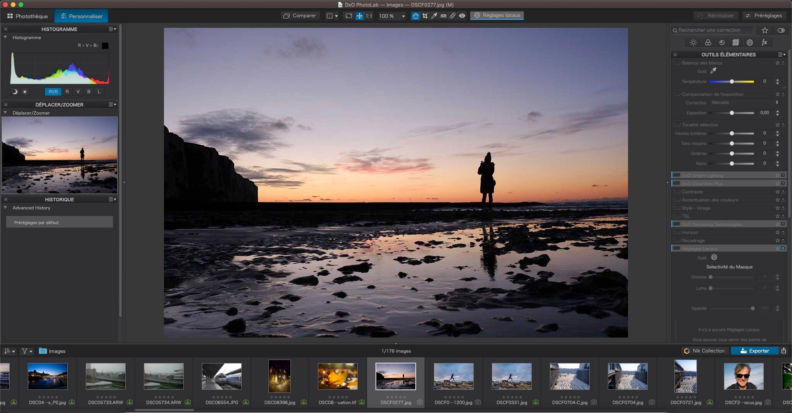Show the R channel histogram

point(67,92)
